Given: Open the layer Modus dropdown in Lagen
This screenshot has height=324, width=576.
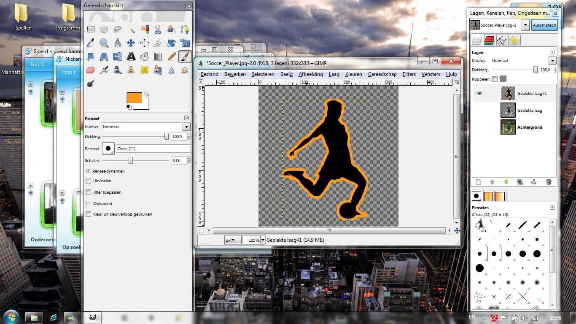Looking at the screenshot, I should tap(552, 60).
